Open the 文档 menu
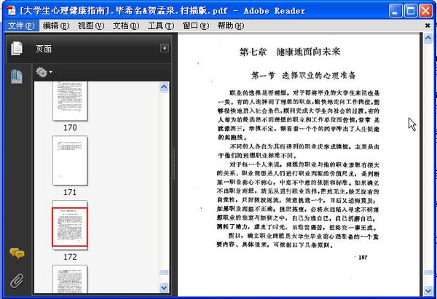The height and width of the screenshot is (299, 437). tap(126, 26)
